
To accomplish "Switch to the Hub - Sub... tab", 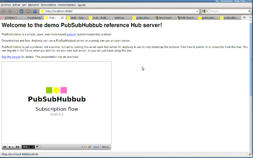I will (x=77, y=18).
